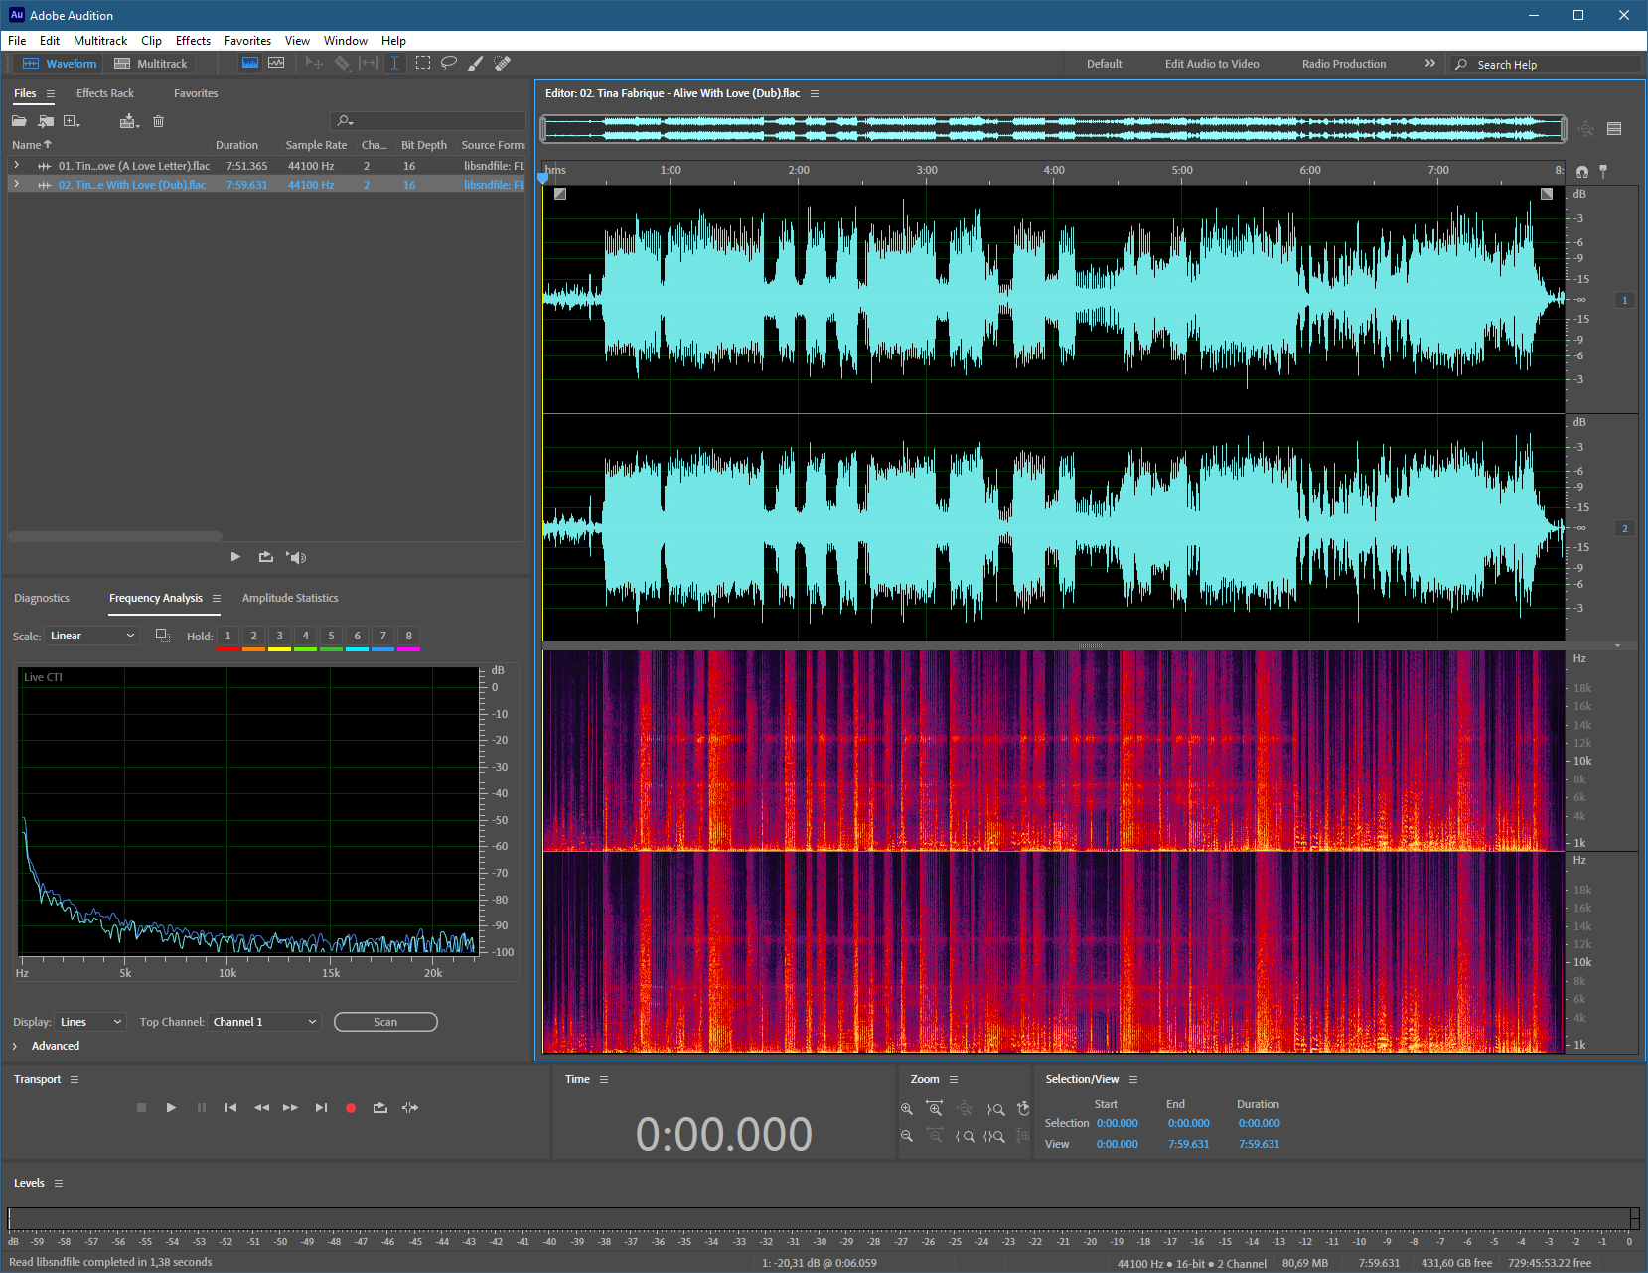Open Insert into Multitrack dropdown icon
1648x1273 pixels.
129,121
